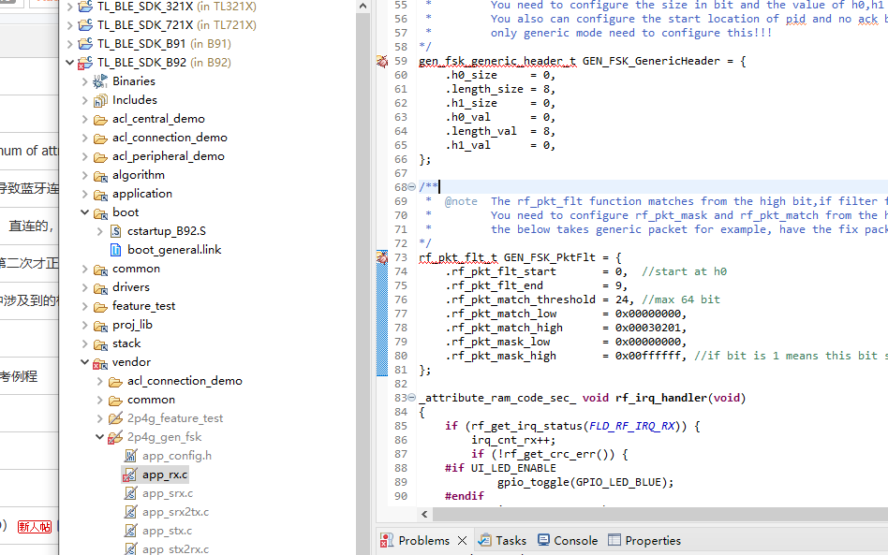Click the boot_general.link file icon

click(x=115, y=250)
